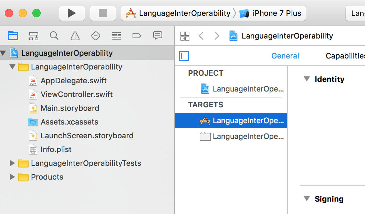This screenshot has width=365, height=214.
Task: Open ViewController.swift
Action: point(87,94)
